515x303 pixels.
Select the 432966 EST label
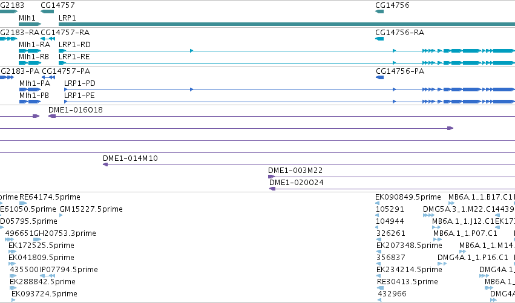pyautogui.click(x=392, y=294)
